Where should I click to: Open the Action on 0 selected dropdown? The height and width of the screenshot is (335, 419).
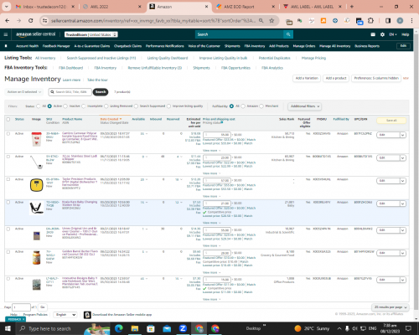23,92
